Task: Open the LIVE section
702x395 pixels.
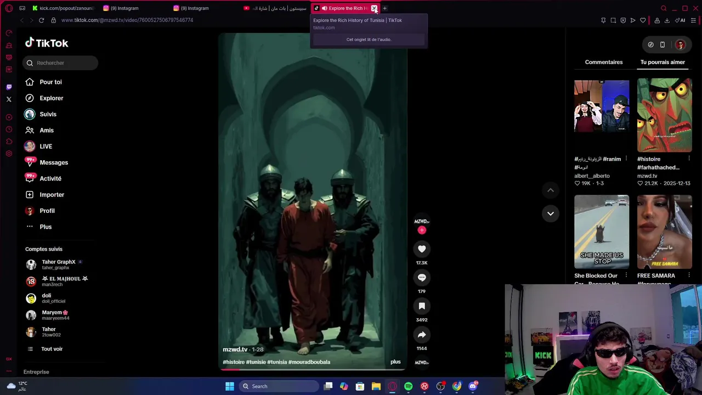Action: click(x=46, y=146)
